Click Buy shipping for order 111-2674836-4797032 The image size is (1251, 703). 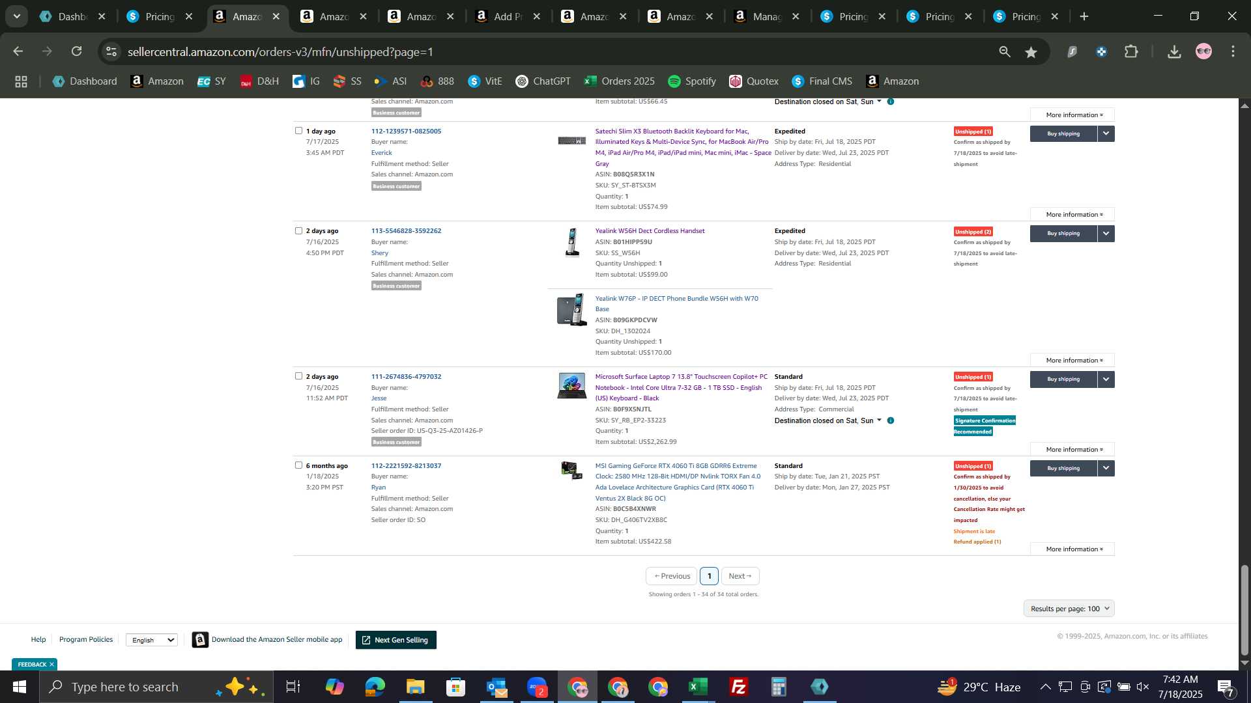coord(1063,379)
